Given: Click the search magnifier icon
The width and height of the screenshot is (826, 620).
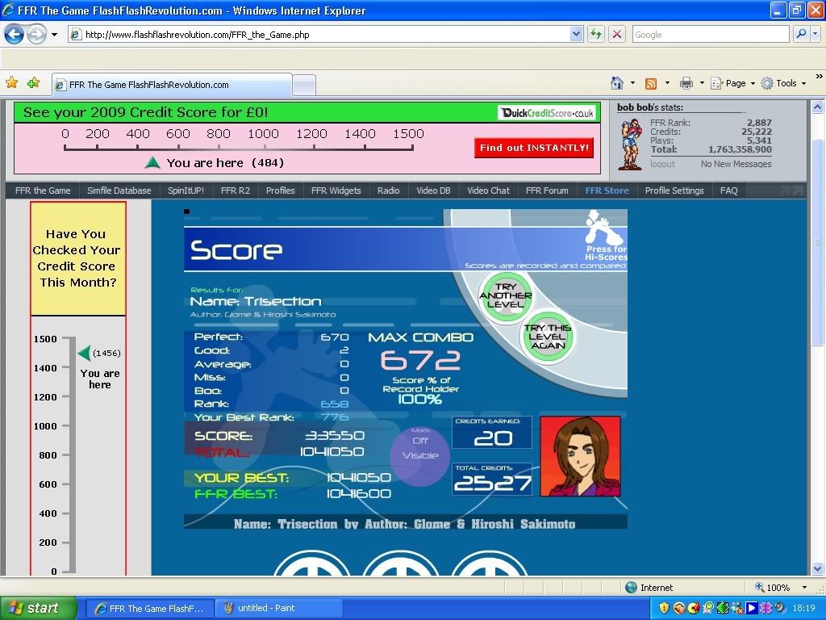Looking at the screenshot, I should click(801, 34).
